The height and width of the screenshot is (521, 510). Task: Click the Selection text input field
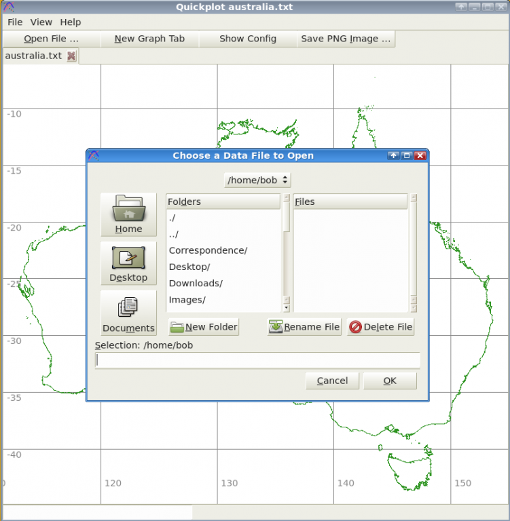(x=257, y=360)
